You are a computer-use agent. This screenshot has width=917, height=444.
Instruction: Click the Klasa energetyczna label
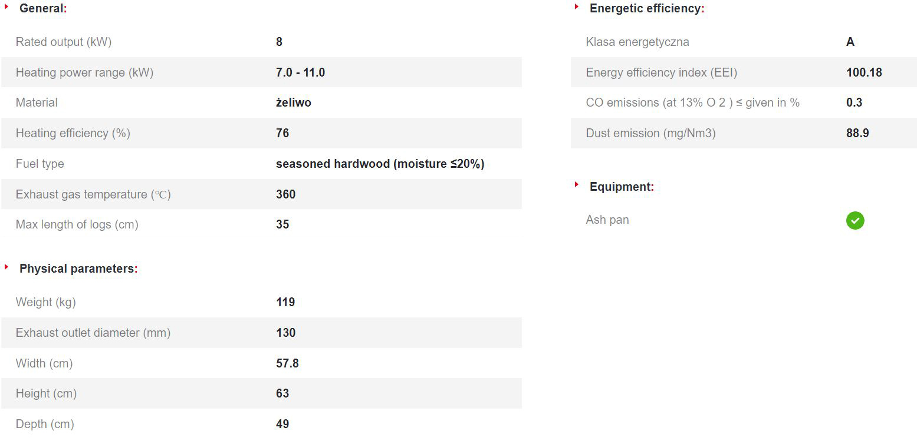pyautogui.click(x=637, y=42)
